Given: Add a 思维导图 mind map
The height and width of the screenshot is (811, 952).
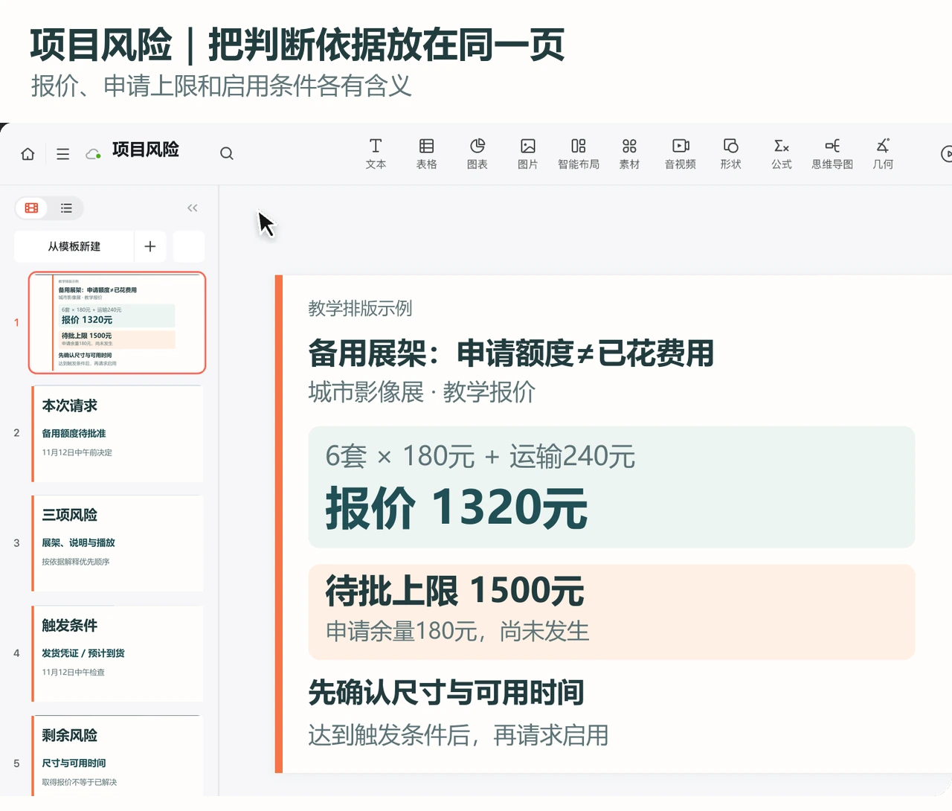Looking at the screenshot, I should point(832,154).
